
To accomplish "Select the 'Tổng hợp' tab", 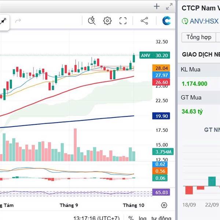I will pyautogui.click(x=199, y=37).
